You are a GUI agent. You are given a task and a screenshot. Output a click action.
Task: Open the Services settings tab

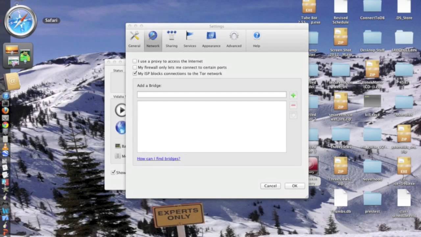[190, 39]
